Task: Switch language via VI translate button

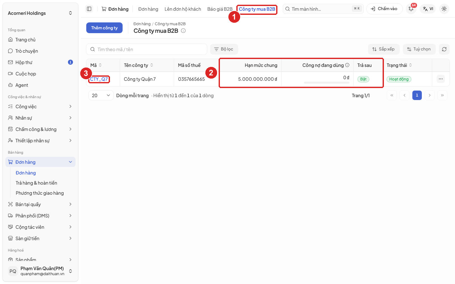Action: (x=428, y=9)
